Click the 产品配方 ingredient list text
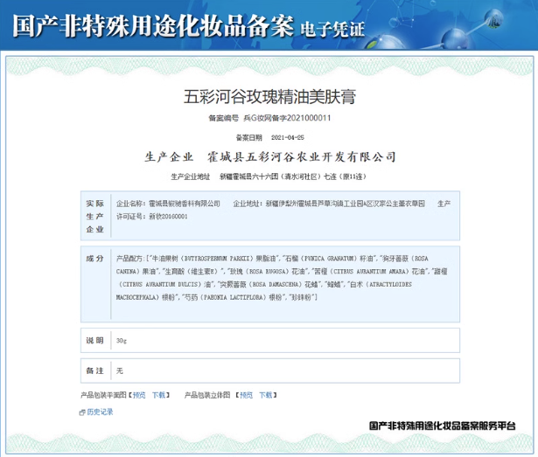Image resolution: width=538 pixels, height=457 pixels. pos(282,278)
